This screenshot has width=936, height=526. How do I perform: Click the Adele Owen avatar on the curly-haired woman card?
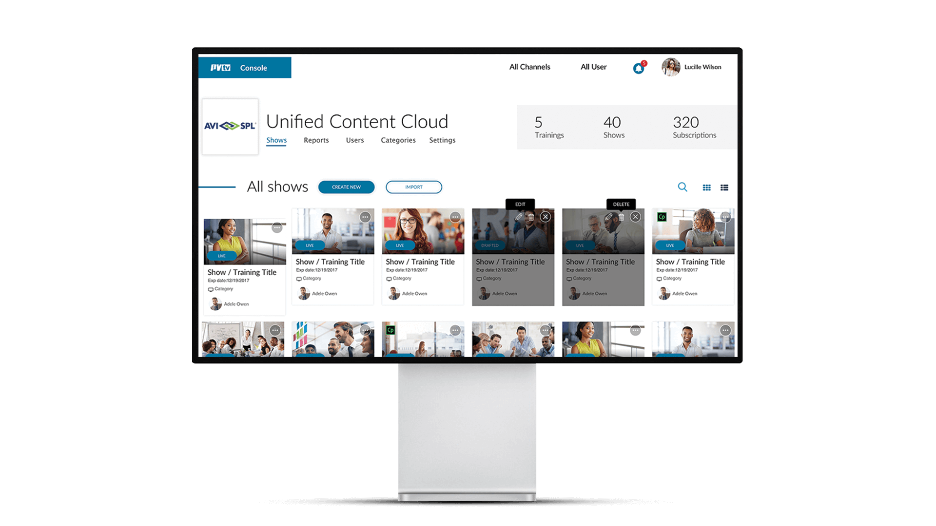(x=664, y=293)
